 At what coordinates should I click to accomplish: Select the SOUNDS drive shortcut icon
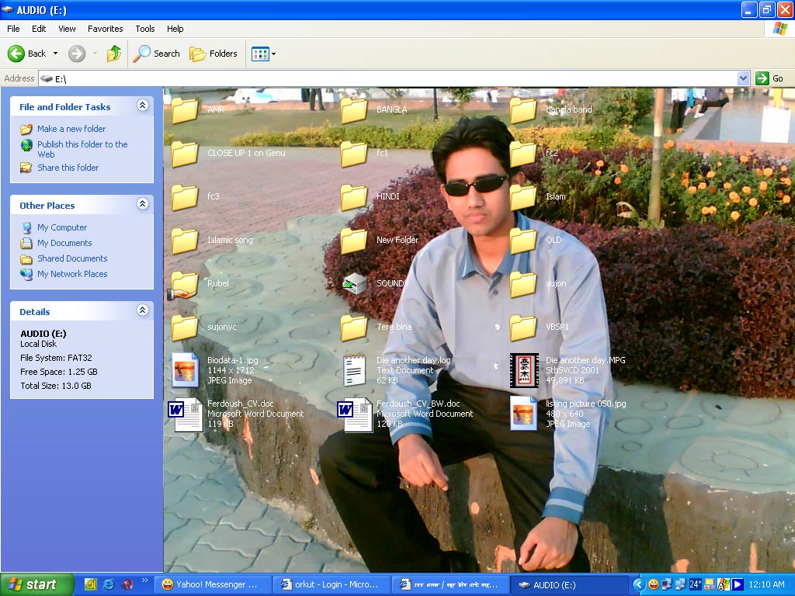coord(354,284)
